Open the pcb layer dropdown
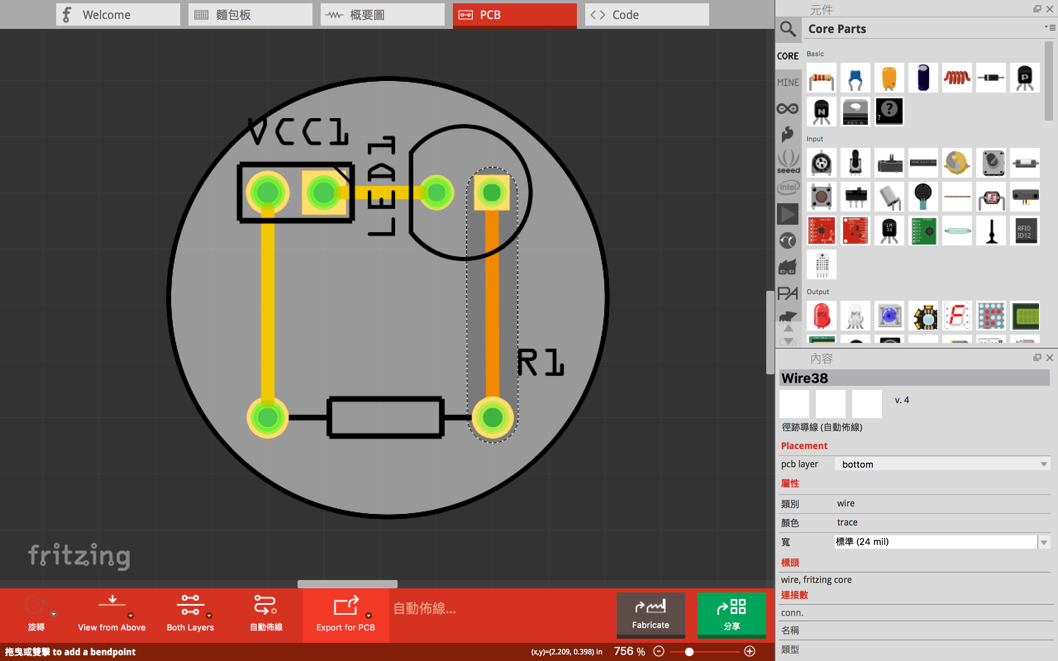 point(943,464)
